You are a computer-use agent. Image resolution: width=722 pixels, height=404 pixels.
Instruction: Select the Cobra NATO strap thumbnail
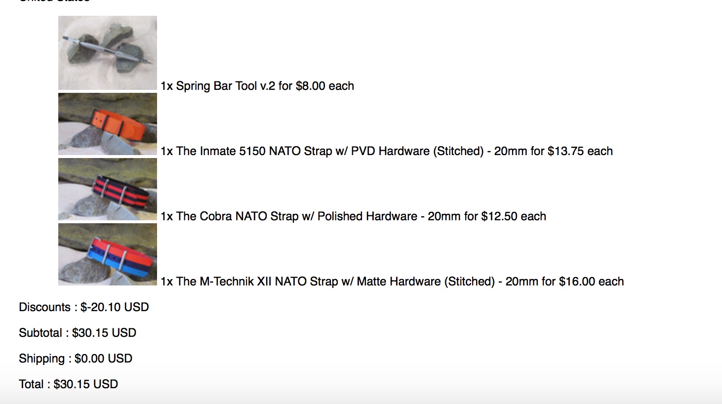pyautogui.click(x=108, y=189)
